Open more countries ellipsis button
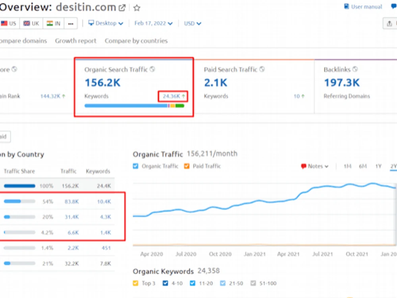Image resolution: width=397 pixels, height=298 pixels. coord(71,23)
